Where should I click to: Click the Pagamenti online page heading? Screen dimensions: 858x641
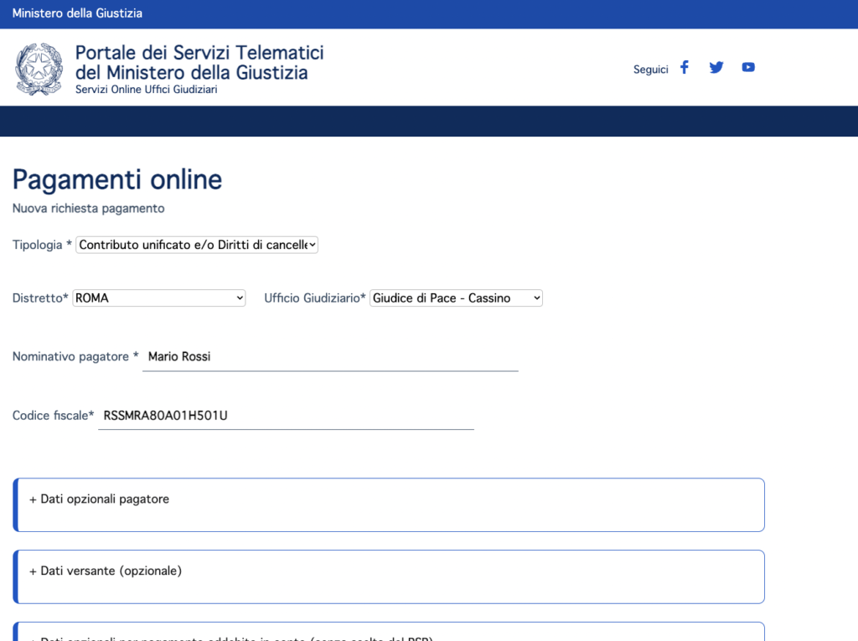pos(116,179)
